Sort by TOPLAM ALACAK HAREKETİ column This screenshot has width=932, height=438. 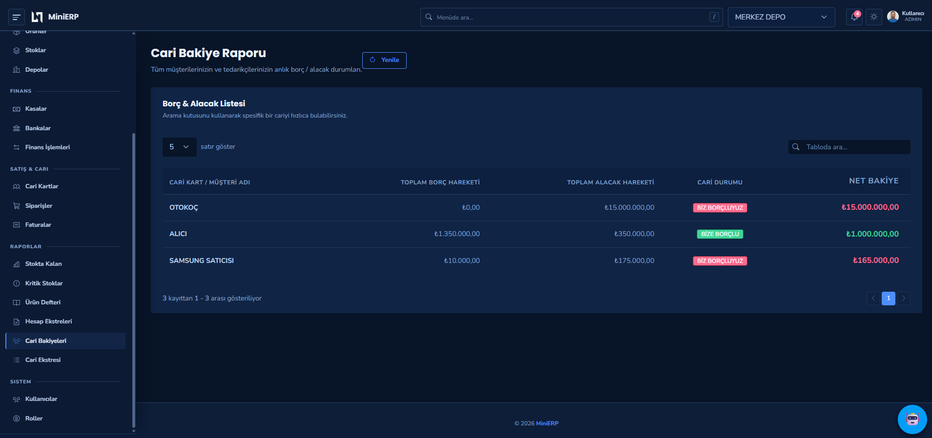click(x=610, y=182)
